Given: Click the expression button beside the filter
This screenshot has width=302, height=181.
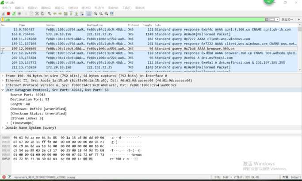Looking at the screenshot, I should coord(287,19).
